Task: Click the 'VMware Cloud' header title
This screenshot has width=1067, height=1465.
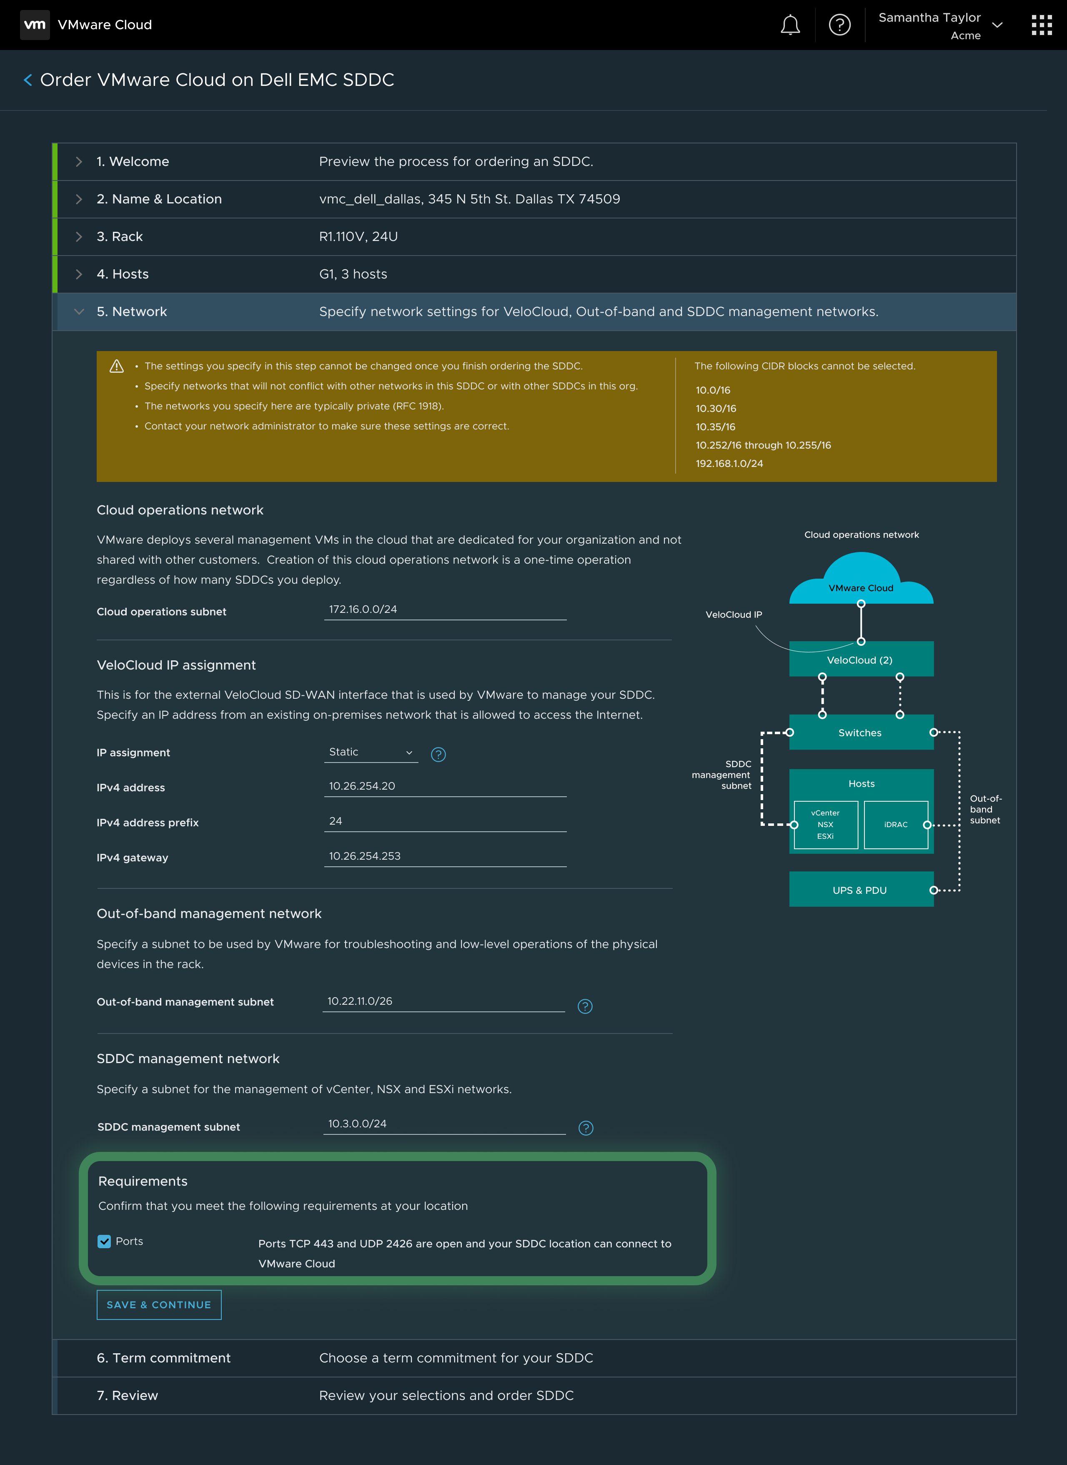Action: [x=105, y=25]
